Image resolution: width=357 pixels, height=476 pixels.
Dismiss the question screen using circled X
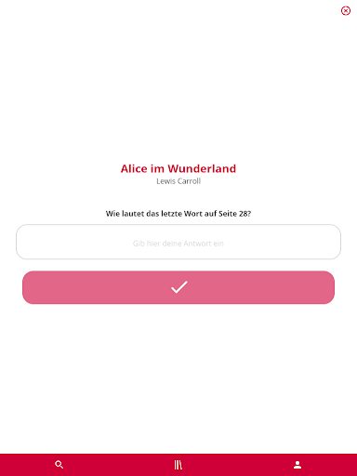[x=346, y=11]
